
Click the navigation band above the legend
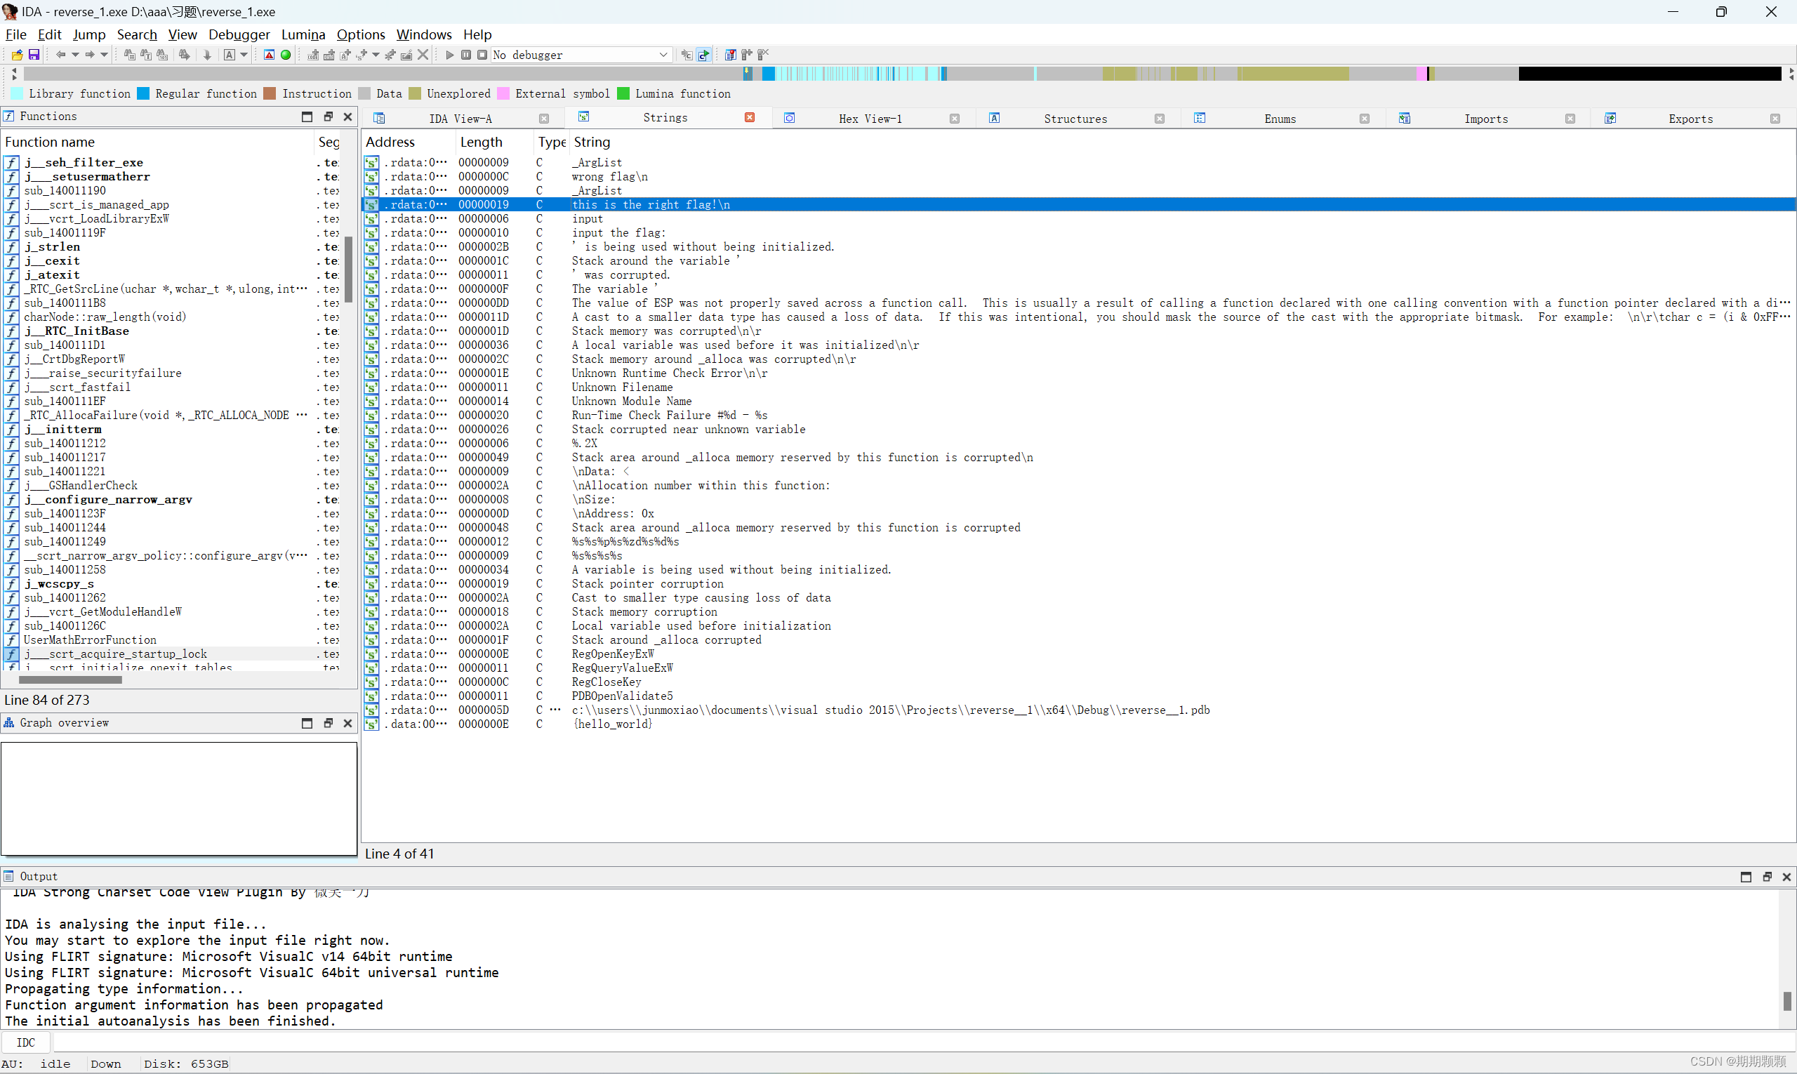868,73
